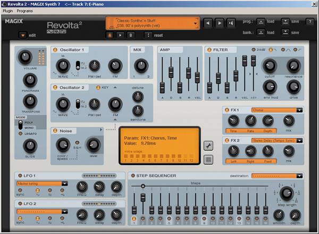Select high-pass filter type

(x=295, y=49)
